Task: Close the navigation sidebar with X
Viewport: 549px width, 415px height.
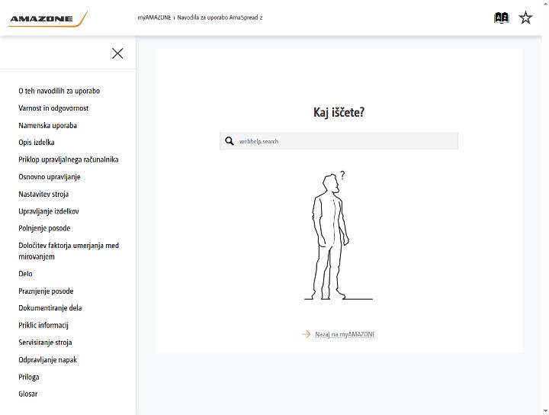Action: [117, 53]
